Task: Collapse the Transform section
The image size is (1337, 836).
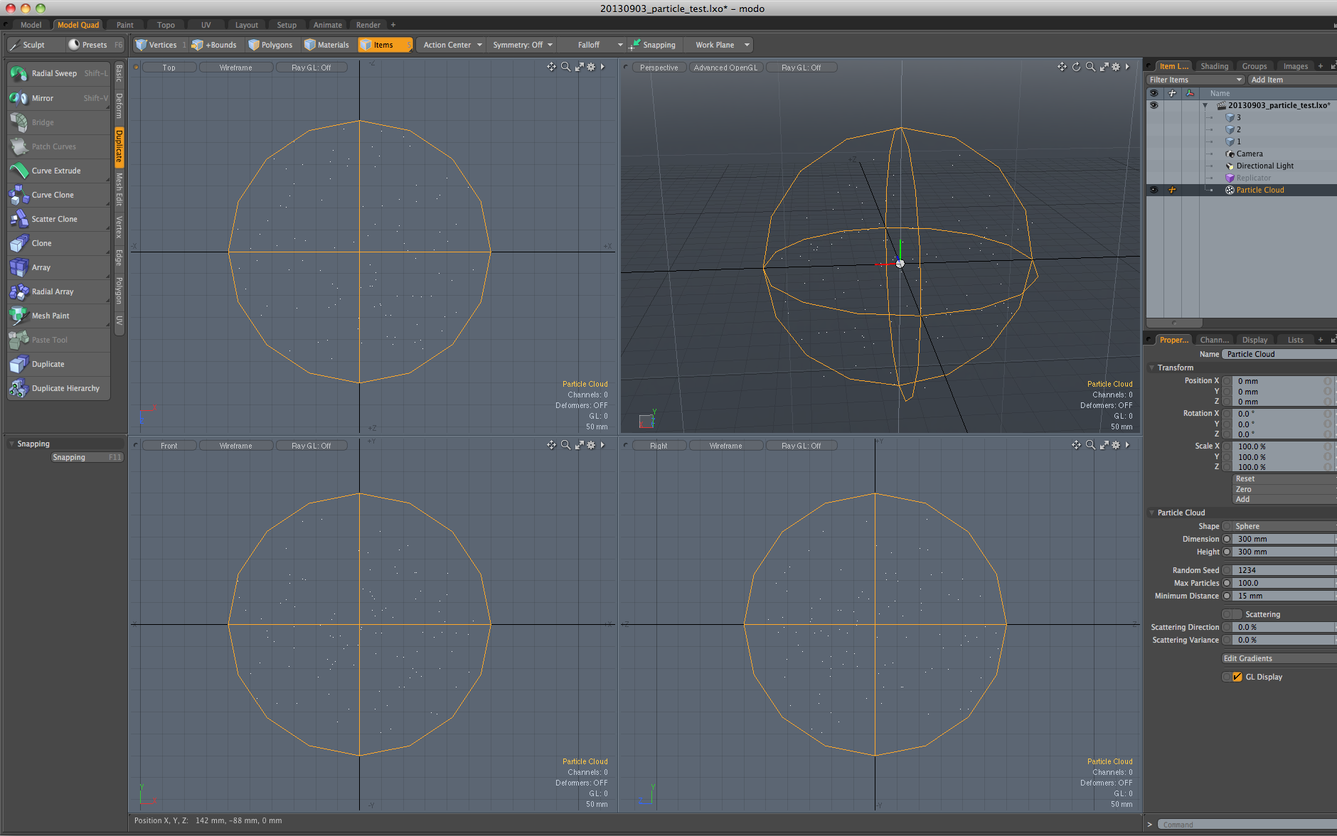Action: [1152, 368]
